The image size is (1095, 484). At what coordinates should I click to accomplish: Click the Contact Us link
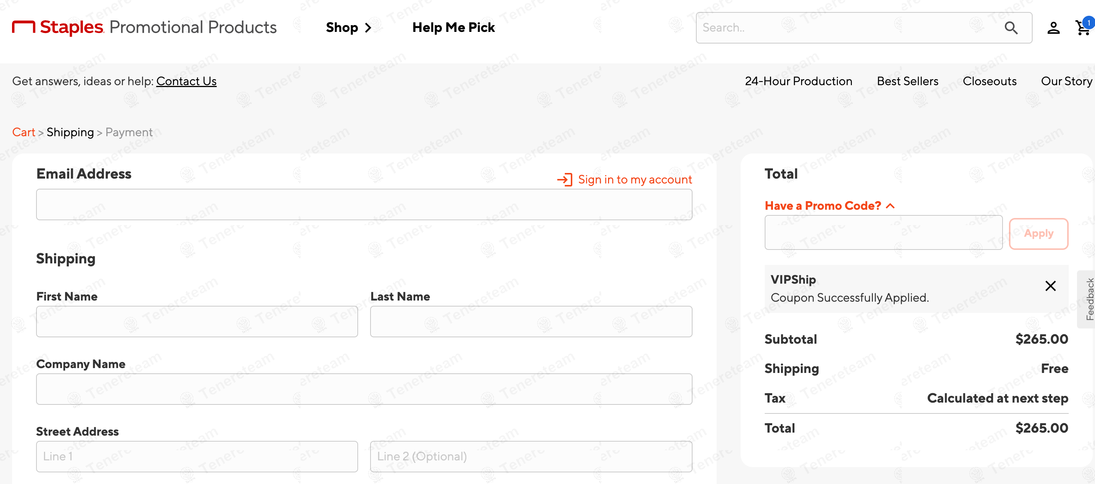[186, 81]
